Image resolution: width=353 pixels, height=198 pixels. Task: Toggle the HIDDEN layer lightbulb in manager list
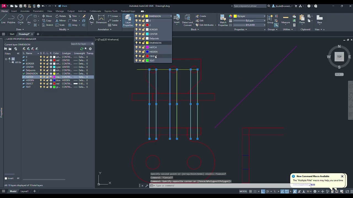click(x=41, y=80)
